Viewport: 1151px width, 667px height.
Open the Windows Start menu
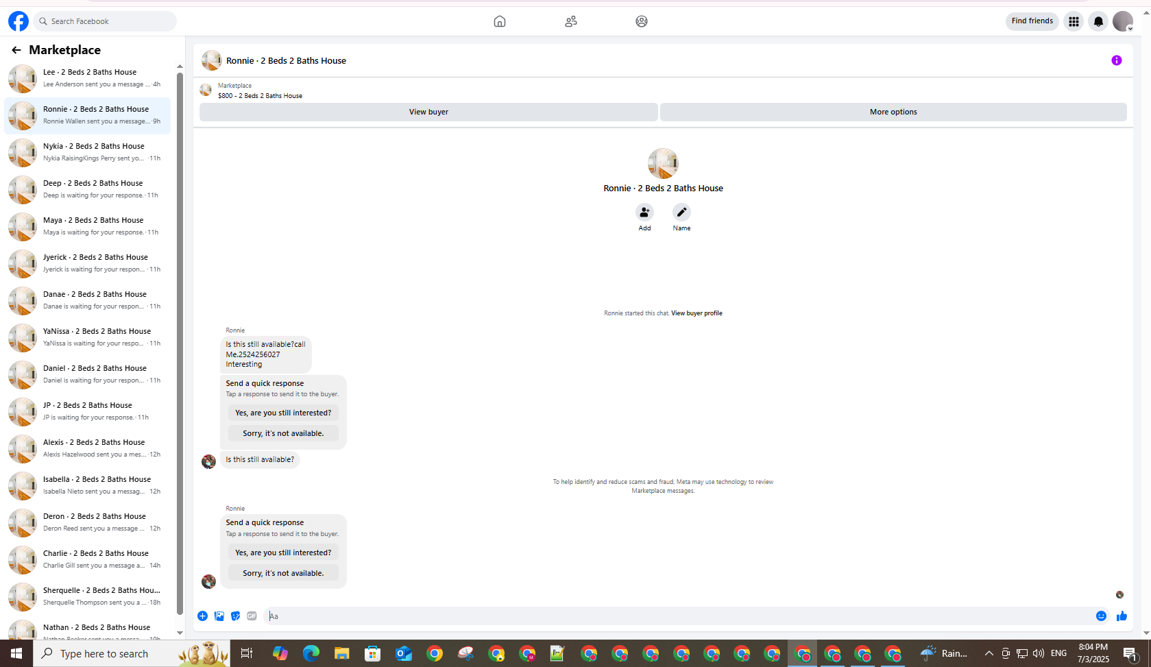pyautogui.click(x=16, y=653)
